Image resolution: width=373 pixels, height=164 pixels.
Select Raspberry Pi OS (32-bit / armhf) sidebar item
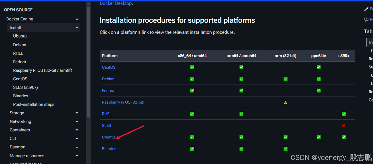point(42,70)
